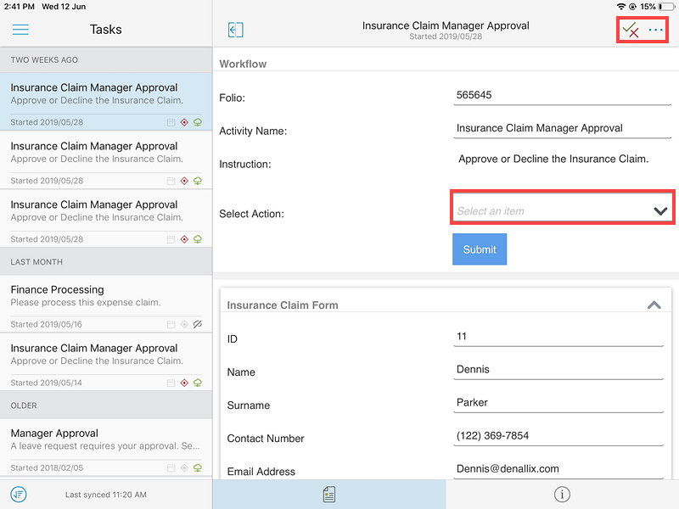679x509 pixels.
Task: Tap the green cloud icon on Manager Approval
Action: click(198, 468)
